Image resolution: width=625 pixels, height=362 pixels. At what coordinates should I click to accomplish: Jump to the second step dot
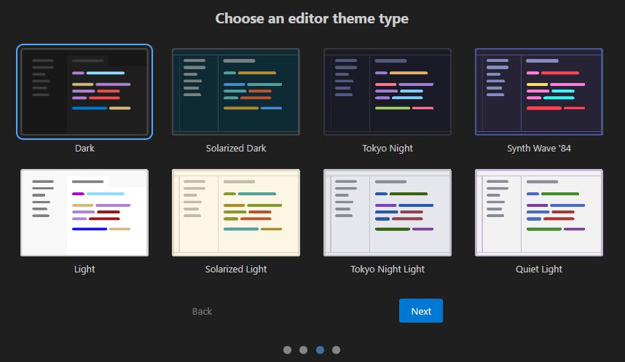tap(303, 350)
